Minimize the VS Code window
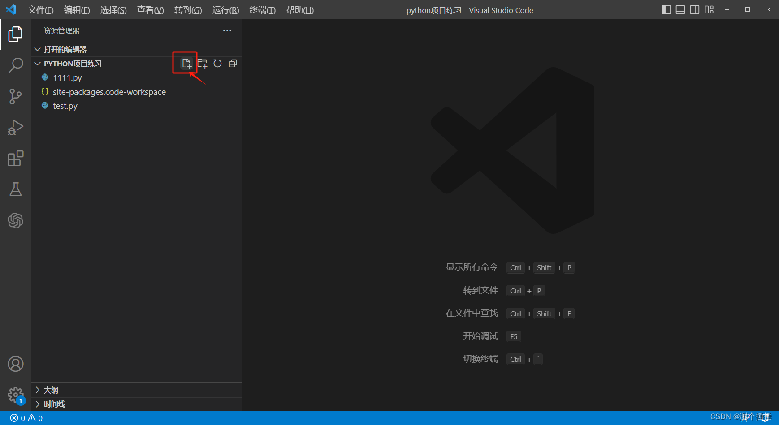The height and width of the screenshot is (425, 779). [x=727, y=9]
